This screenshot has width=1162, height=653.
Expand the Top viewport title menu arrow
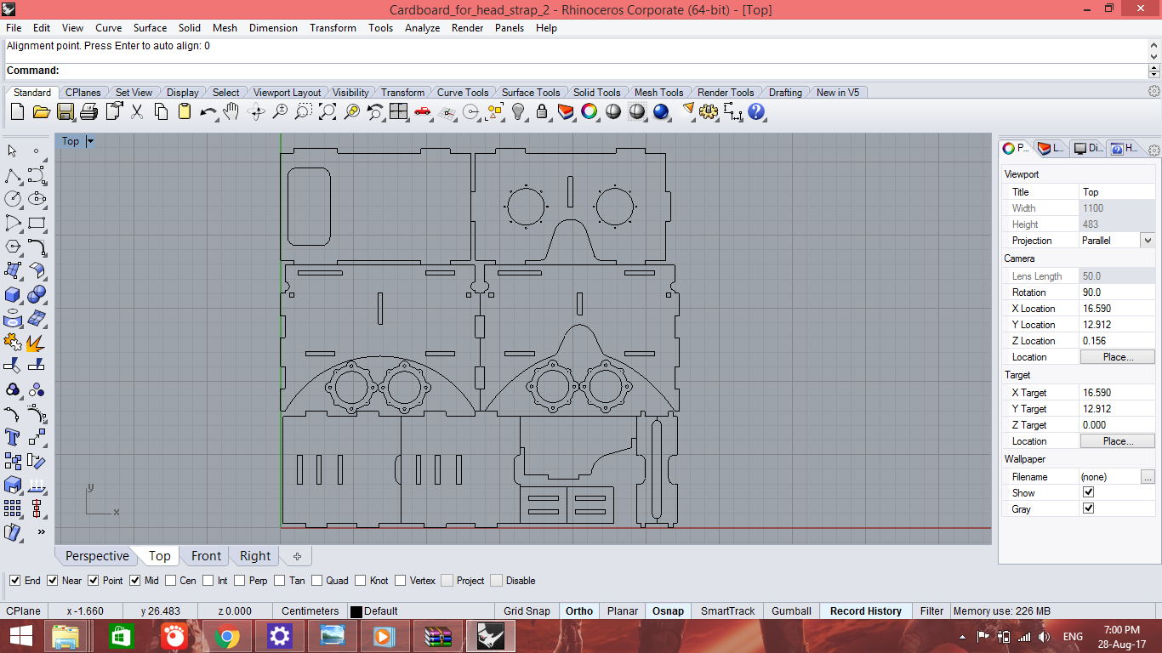pos(90,141)
